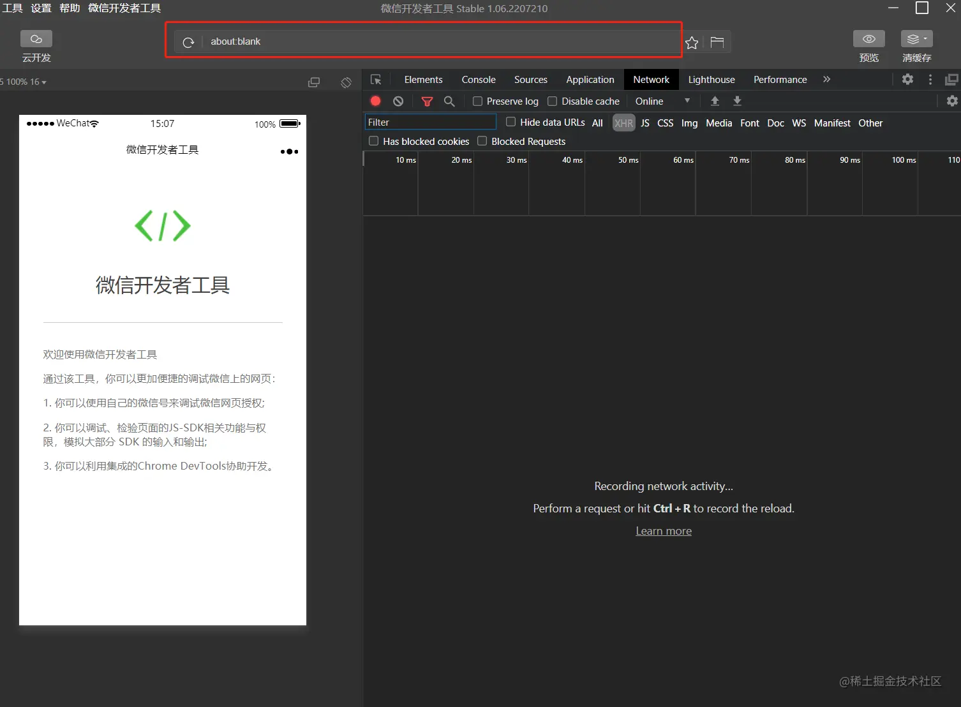Open the 微信开发者工具 menu
Viewport: 961px width, 707px height.
pyautogui.click(x=124, y=8)
